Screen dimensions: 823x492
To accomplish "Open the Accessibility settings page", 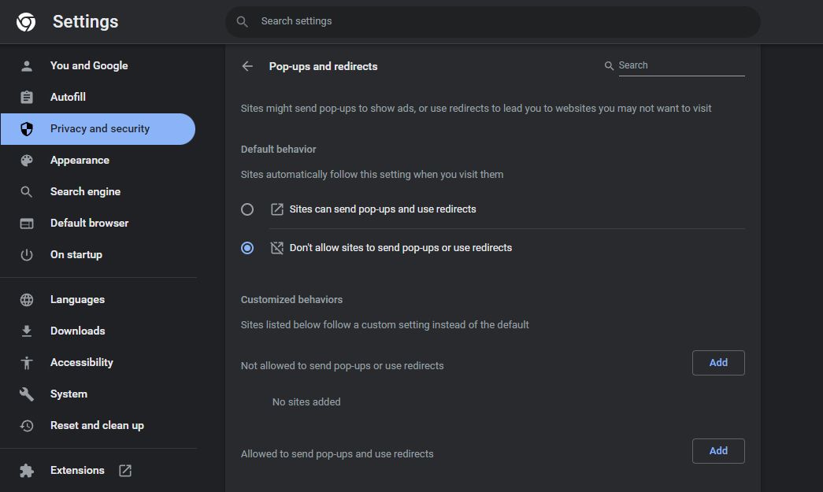I will coord(81,362).
